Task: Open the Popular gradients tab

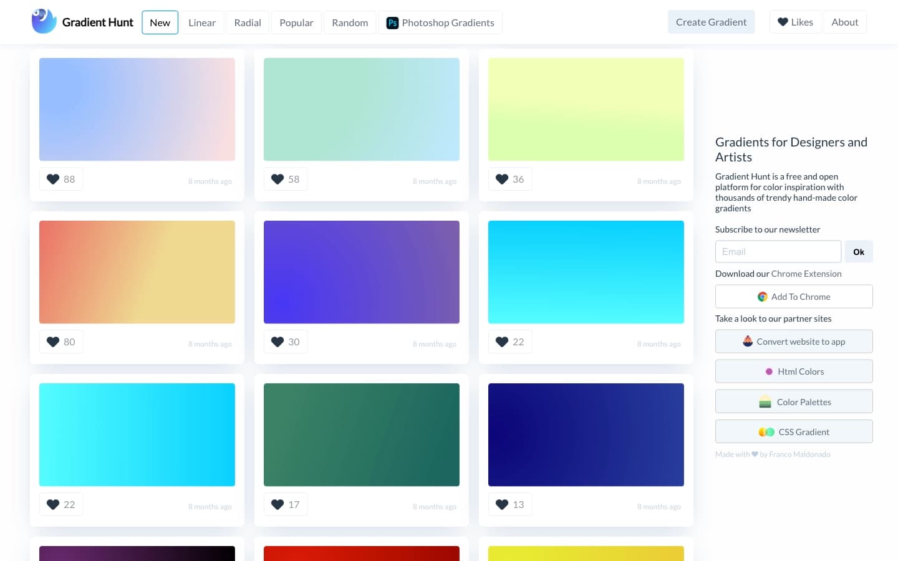Action: pos(296,22)
